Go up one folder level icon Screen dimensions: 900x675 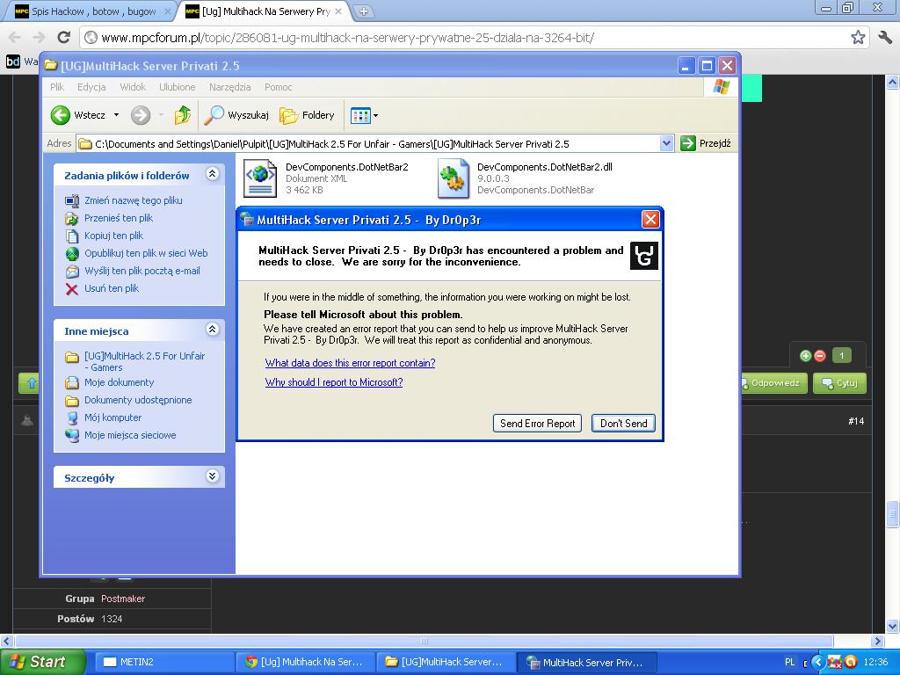[x=183, y=115]
